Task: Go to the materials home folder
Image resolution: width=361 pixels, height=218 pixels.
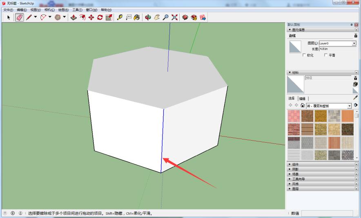Action: click(303, 106)
